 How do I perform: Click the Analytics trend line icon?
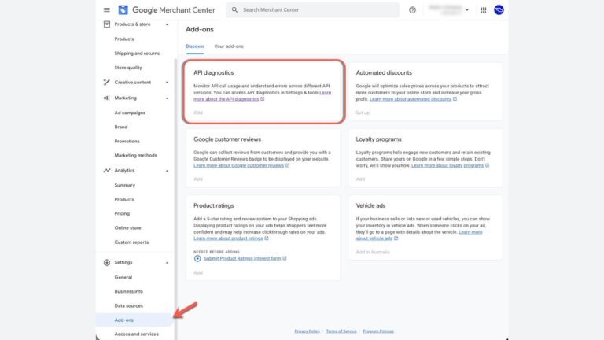click(x=107, y=170)
